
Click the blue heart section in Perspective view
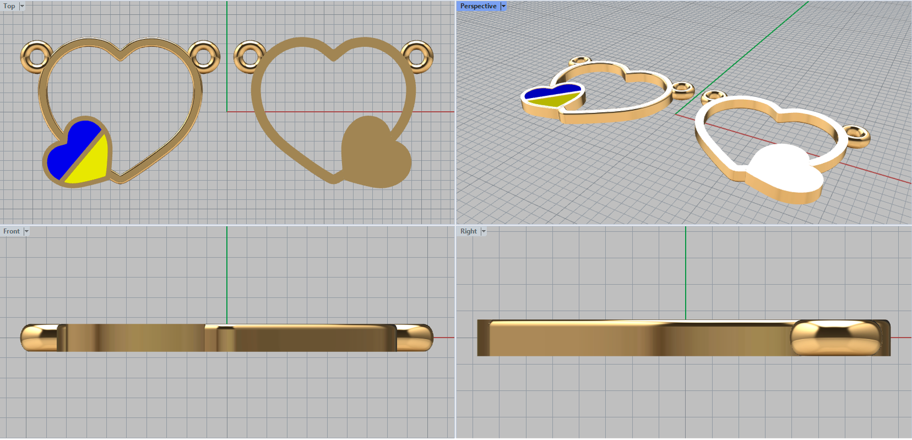click(550, 91)
